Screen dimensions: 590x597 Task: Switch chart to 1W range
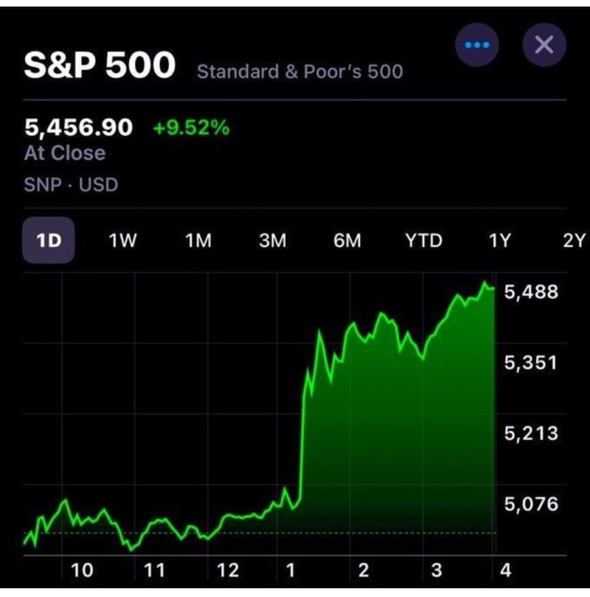point(123,241)
